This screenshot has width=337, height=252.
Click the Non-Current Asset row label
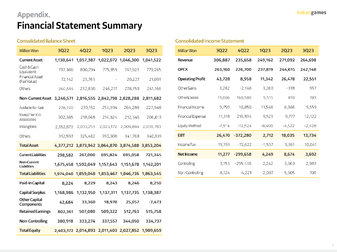click(35, 98)
